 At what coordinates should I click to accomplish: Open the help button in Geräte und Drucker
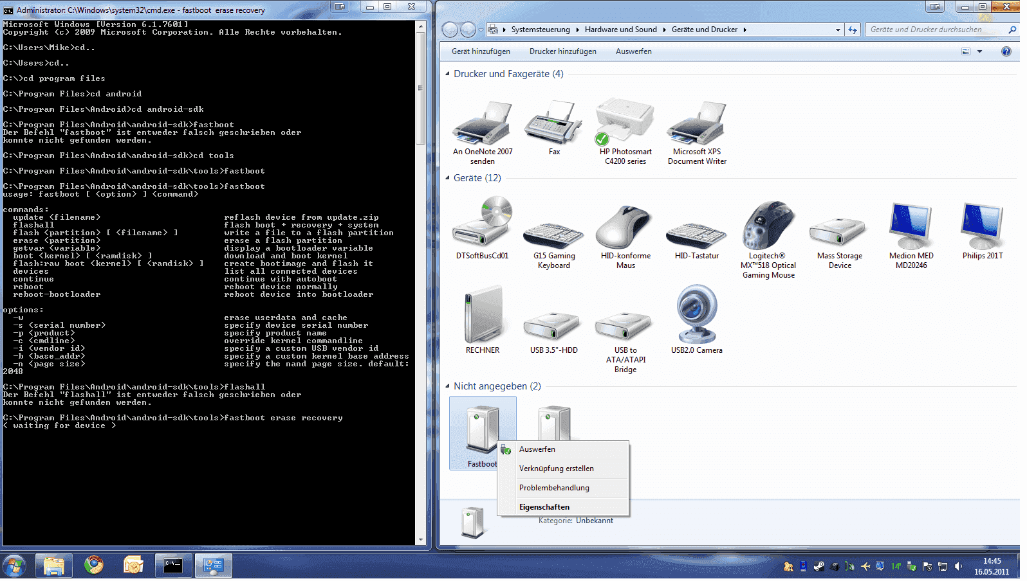pos(1006,51)
